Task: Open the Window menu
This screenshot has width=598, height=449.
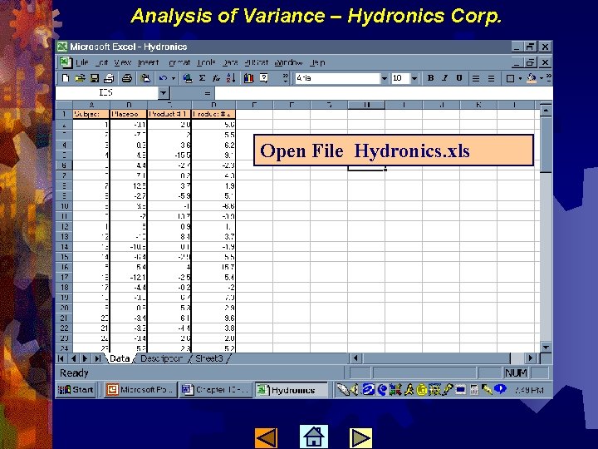Action: click(x=289, y=62)
